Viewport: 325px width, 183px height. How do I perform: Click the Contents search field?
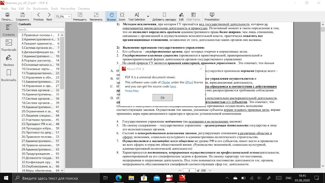tap(41, 29)
